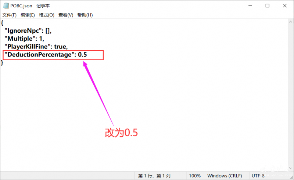Click the Notepad icon in title bar
294x180 pixels.
(5, 6)
